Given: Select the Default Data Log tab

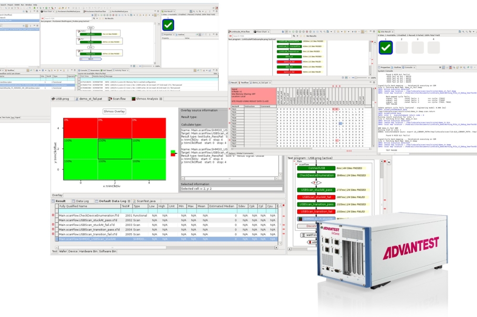Looking at the screenshot, I should pyautogui.click(x=113, y=201).
